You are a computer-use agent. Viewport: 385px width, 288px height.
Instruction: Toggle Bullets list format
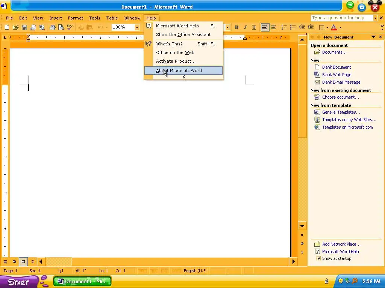click(293, 27)
